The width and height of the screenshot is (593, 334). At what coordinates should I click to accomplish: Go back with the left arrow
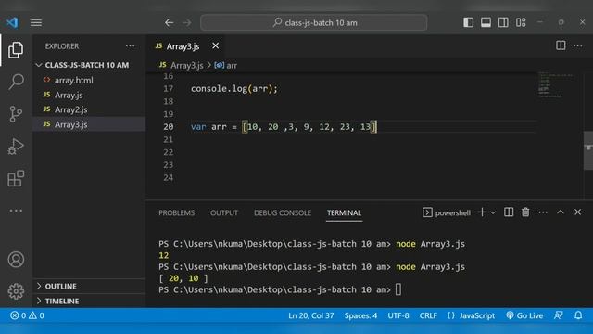169,22
